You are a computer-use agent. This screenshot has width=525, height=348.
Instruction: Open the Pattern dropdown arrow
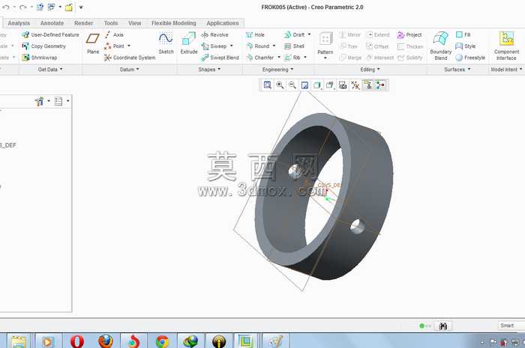pos(325,58)
